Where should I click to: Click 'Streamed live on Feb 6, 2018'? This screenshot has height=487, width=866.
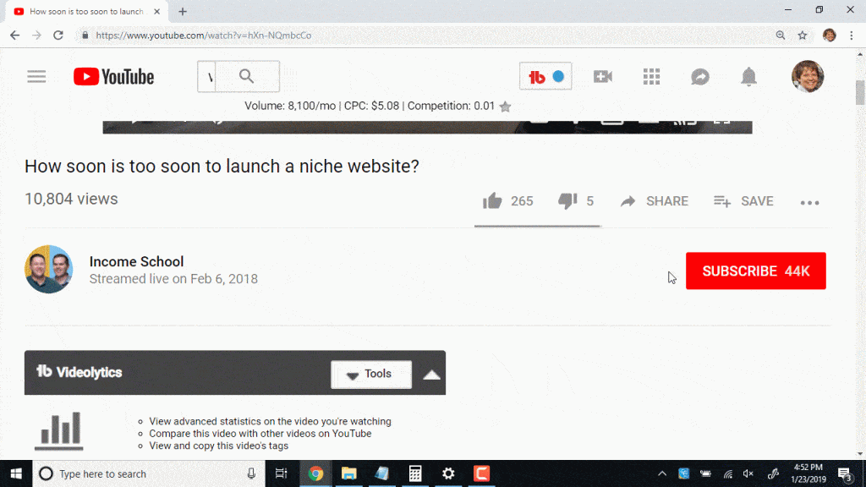pyautogui.click(x=173, y=279)
